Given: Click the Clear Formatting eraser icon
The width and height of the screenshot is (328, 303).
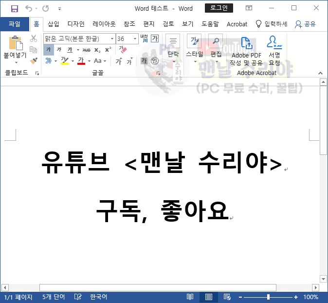Looking at the screenshot, I should (x=123, y=50).
